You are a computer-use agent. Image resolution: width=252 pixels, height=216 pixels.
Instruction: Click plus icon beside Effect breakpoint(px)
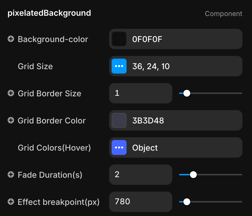[11, 202]
